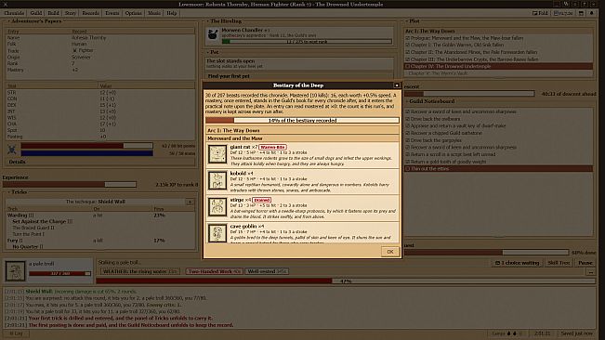
Task: Toggle Chapter III: The Underbarrow Crypts checkbox
Action: [x=407, y=59]
